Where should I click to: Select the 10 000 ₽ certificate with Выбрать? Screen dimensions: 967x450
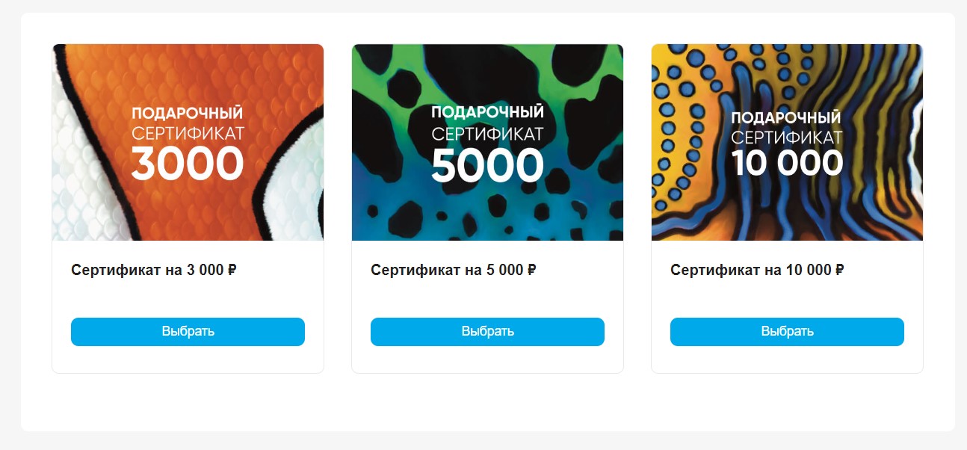click(x=787, y=332)
